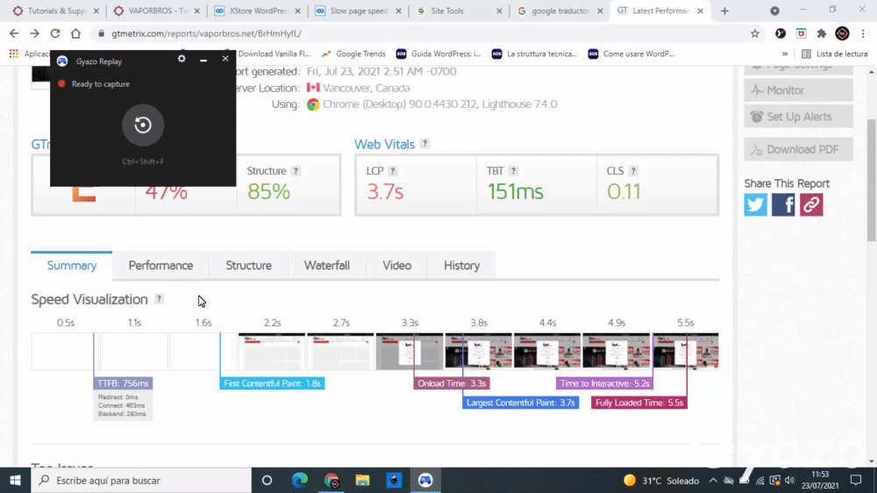The image size is (877, 493).
Task: Switch to Site Tools browser tab
Action: [458, 11]
